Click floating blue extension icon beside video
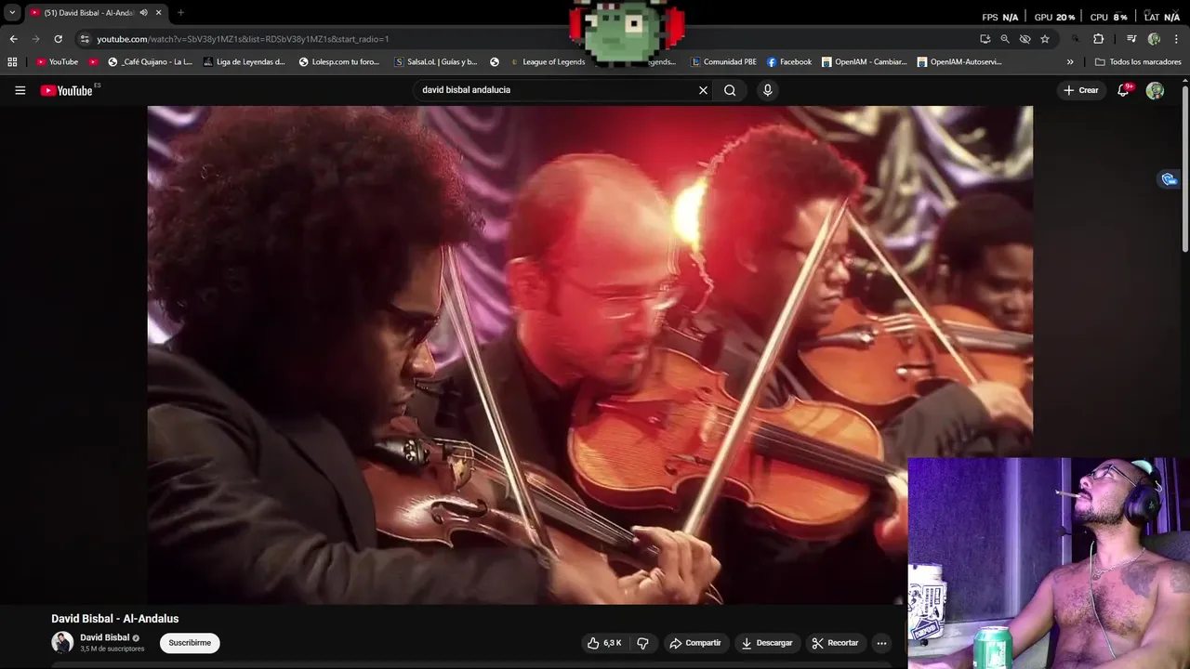 1169,179
